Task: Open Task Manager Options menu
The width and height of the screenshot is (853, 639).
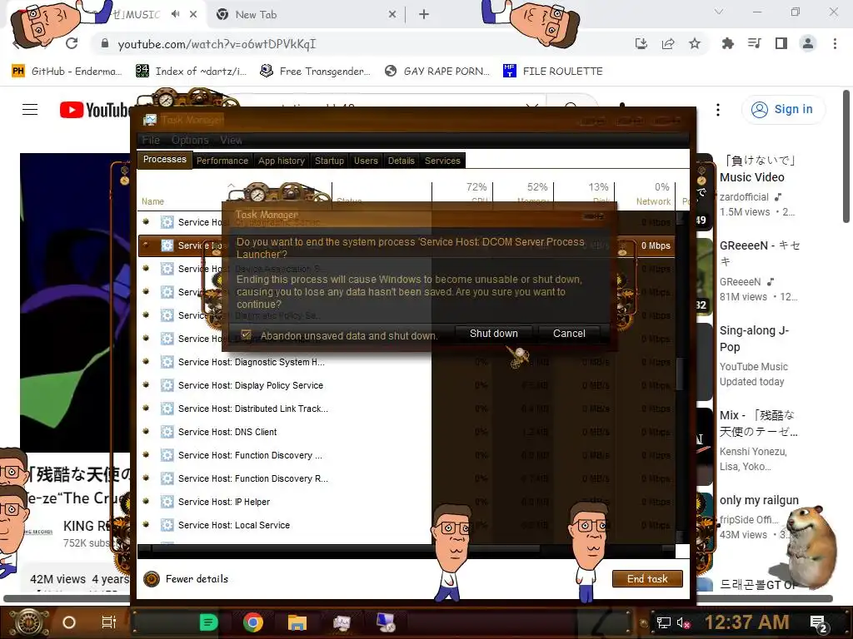Action: click(x=190, y=140)
